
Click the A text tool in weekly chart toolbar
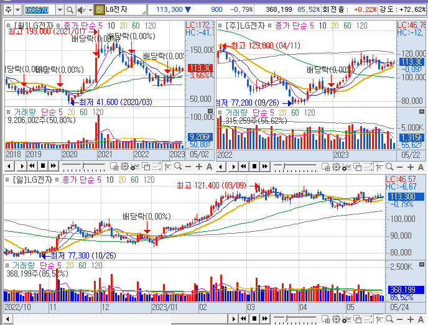[x=421, y=167]
